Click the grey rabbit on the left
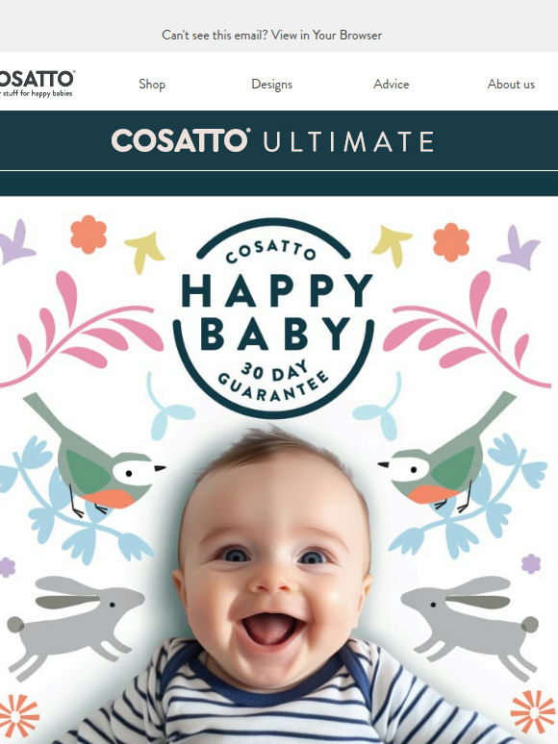This screenshot has height=744, width=558. pos(72,624)
